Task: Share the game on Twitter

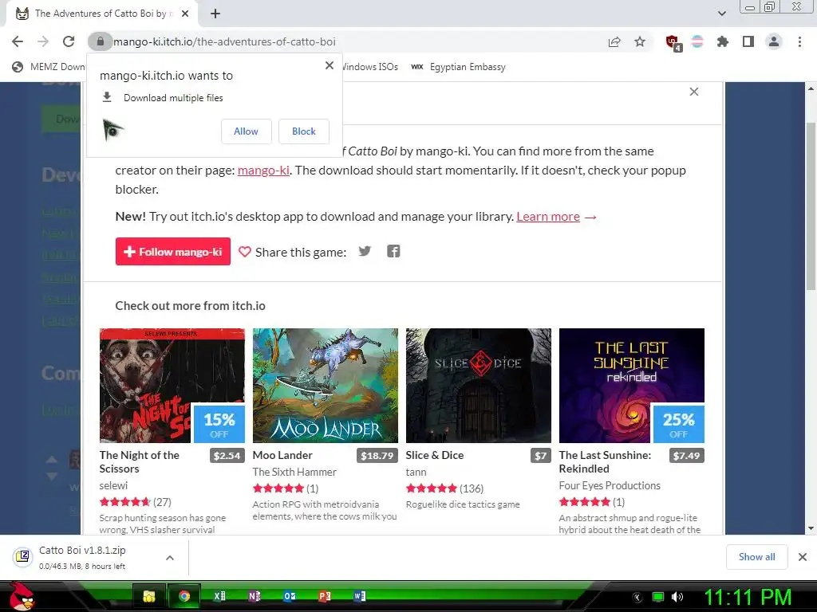Action: [365, 251]
